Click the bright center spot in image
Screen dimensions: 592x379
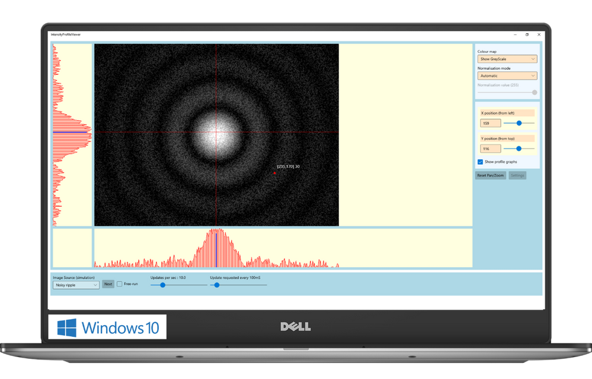pos(216,132)
